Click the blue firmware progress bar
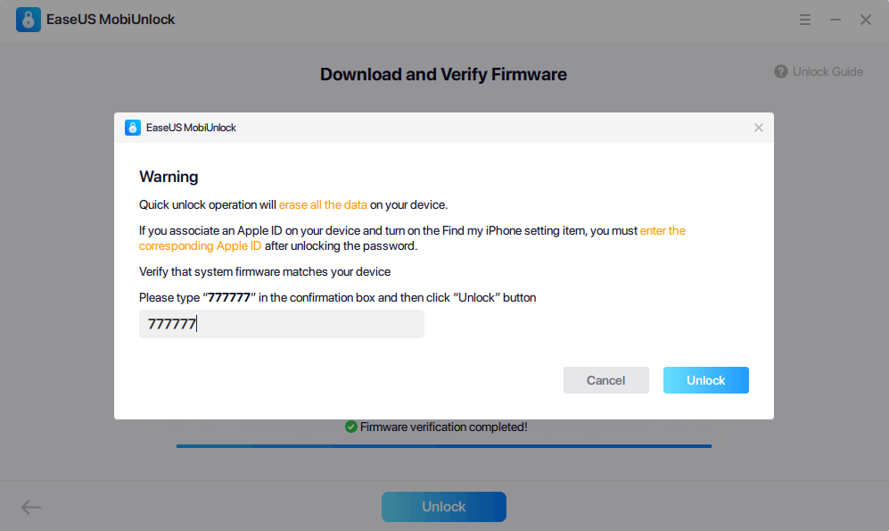 443,445
